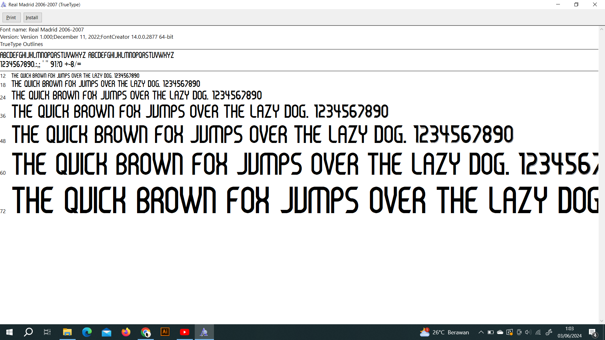This screenshot has width=605, height=340.
Task: Open Windows Start menu
Action: [x=9, y=332]
